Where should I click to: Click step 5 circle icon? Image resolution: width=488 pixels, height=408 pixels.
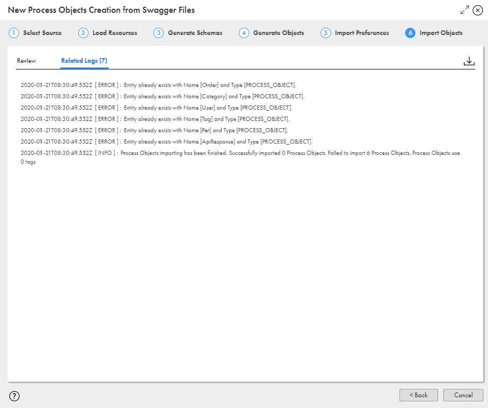pyautogui.click(x=326, y=33)
